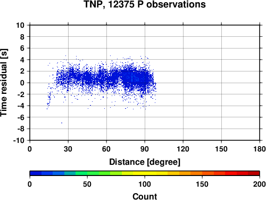Viewport: 266px width, 200px height.
Task: Select the dark red colorbar segment at 200
Action: coord(254,173)
